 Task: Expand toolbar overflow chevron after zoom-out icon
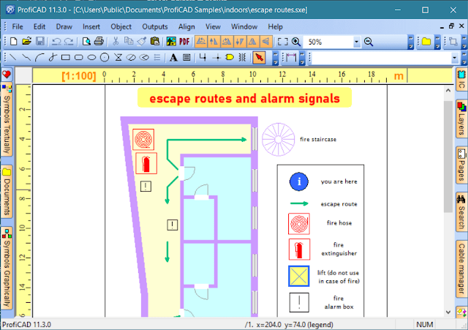pyautogui.click(x=411, y=42)
